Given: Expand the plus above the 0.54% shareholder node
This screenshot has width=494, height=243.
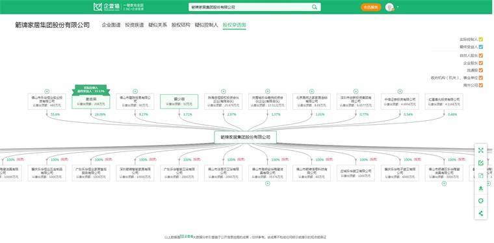Looking at the screenshot, I should click(x=400, y=92).
